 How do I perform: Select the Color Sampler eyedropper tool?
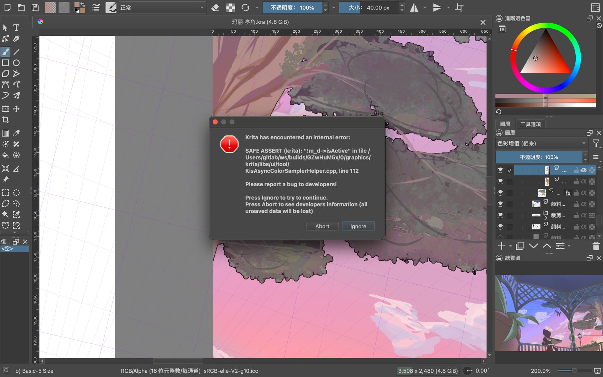[x=16, y=133]
